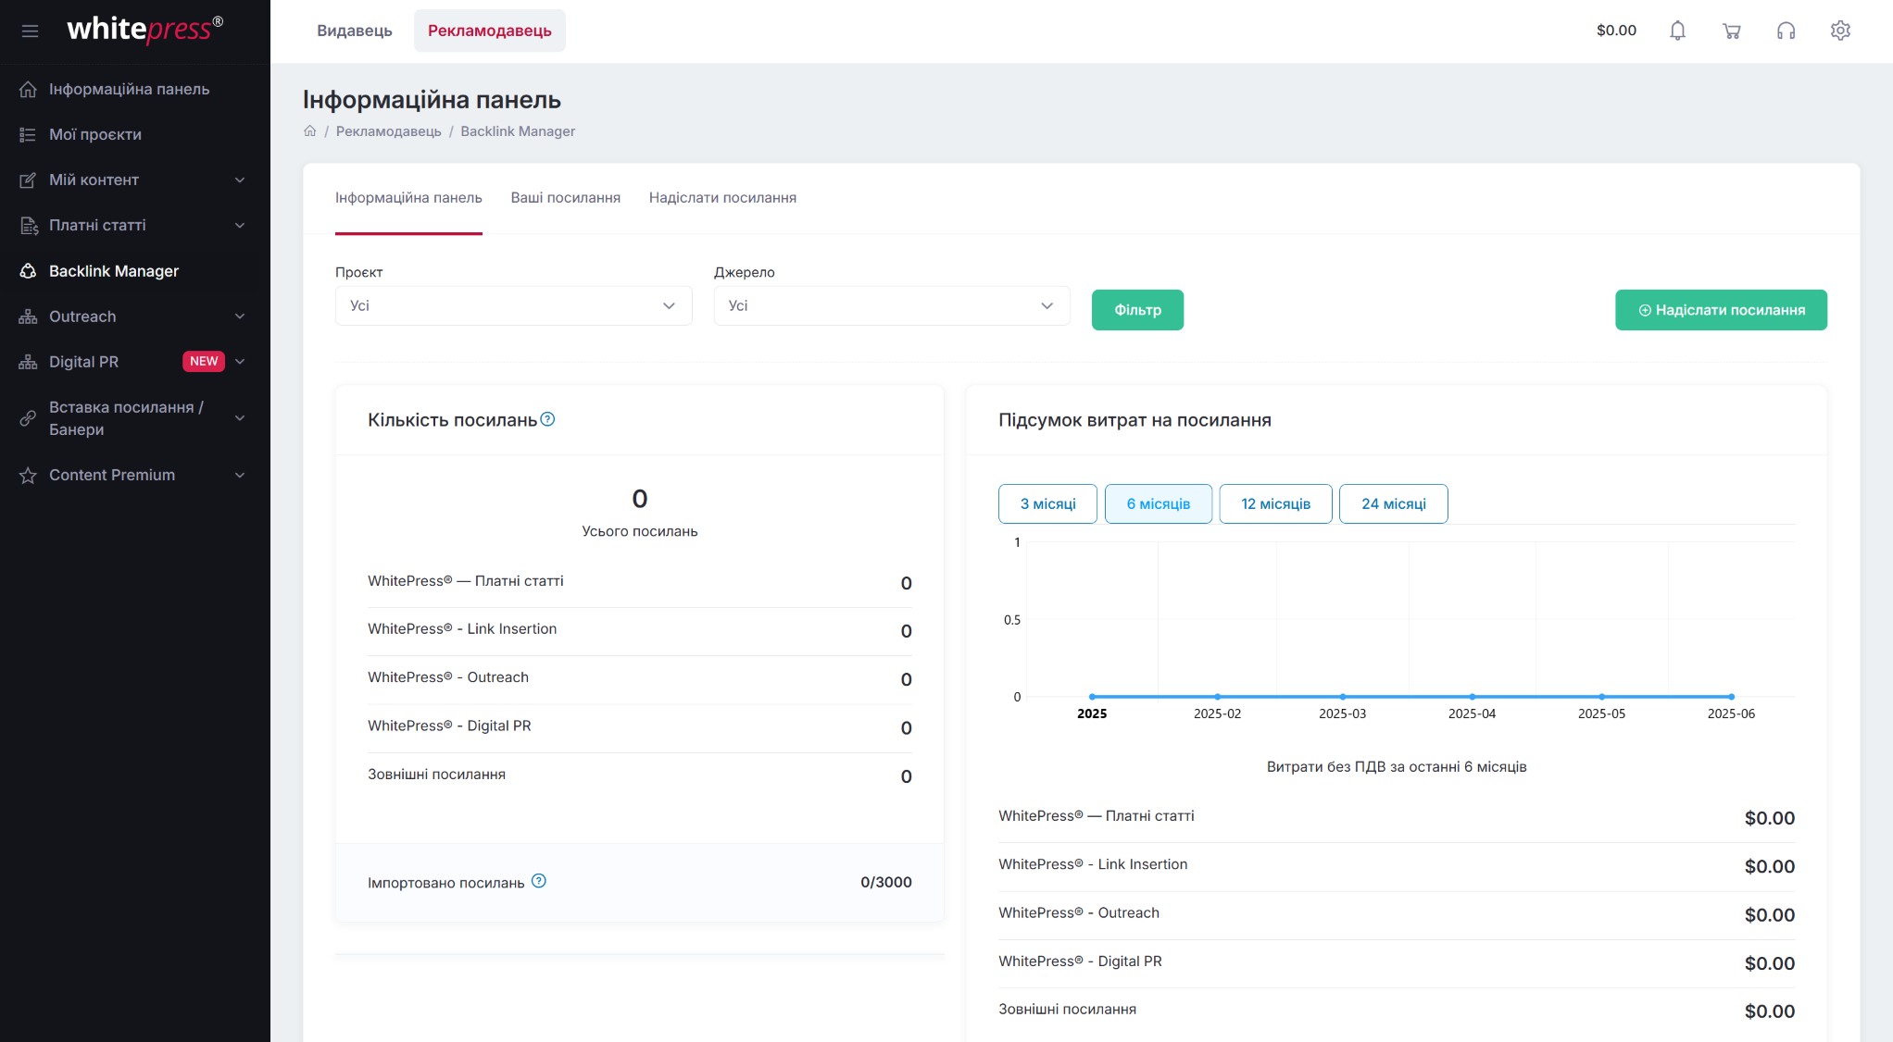Click the list icon beside Мої проєкти
Screen dimensions: 1893x1042
click(x=28, y=134)
